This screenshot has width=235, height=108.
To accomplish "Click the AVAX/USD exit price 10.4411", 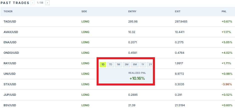I will tap(180, 32).
